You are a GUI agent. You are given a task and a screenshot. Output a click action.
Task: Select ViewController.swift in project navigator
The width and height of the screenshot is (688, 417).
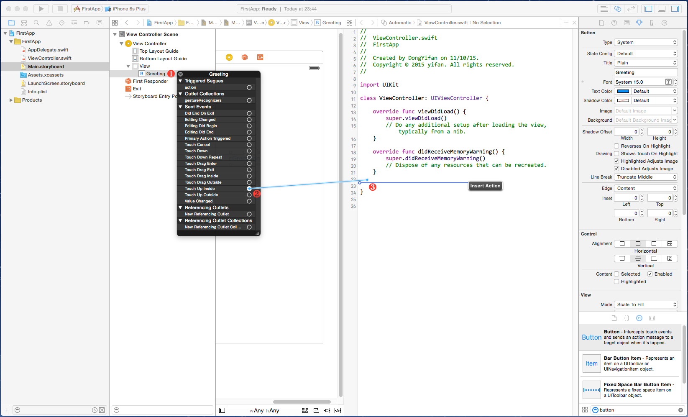click(49, 58)
